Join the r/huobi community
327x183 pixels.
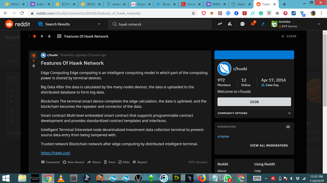click(254, 102)
